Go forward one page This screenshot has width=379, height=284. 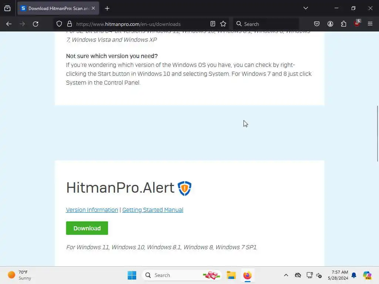click(x=22, y=24)
